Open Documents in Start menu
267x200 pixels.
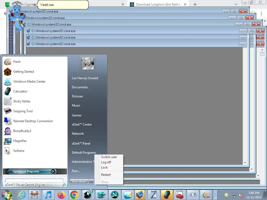tap(80, 87)
